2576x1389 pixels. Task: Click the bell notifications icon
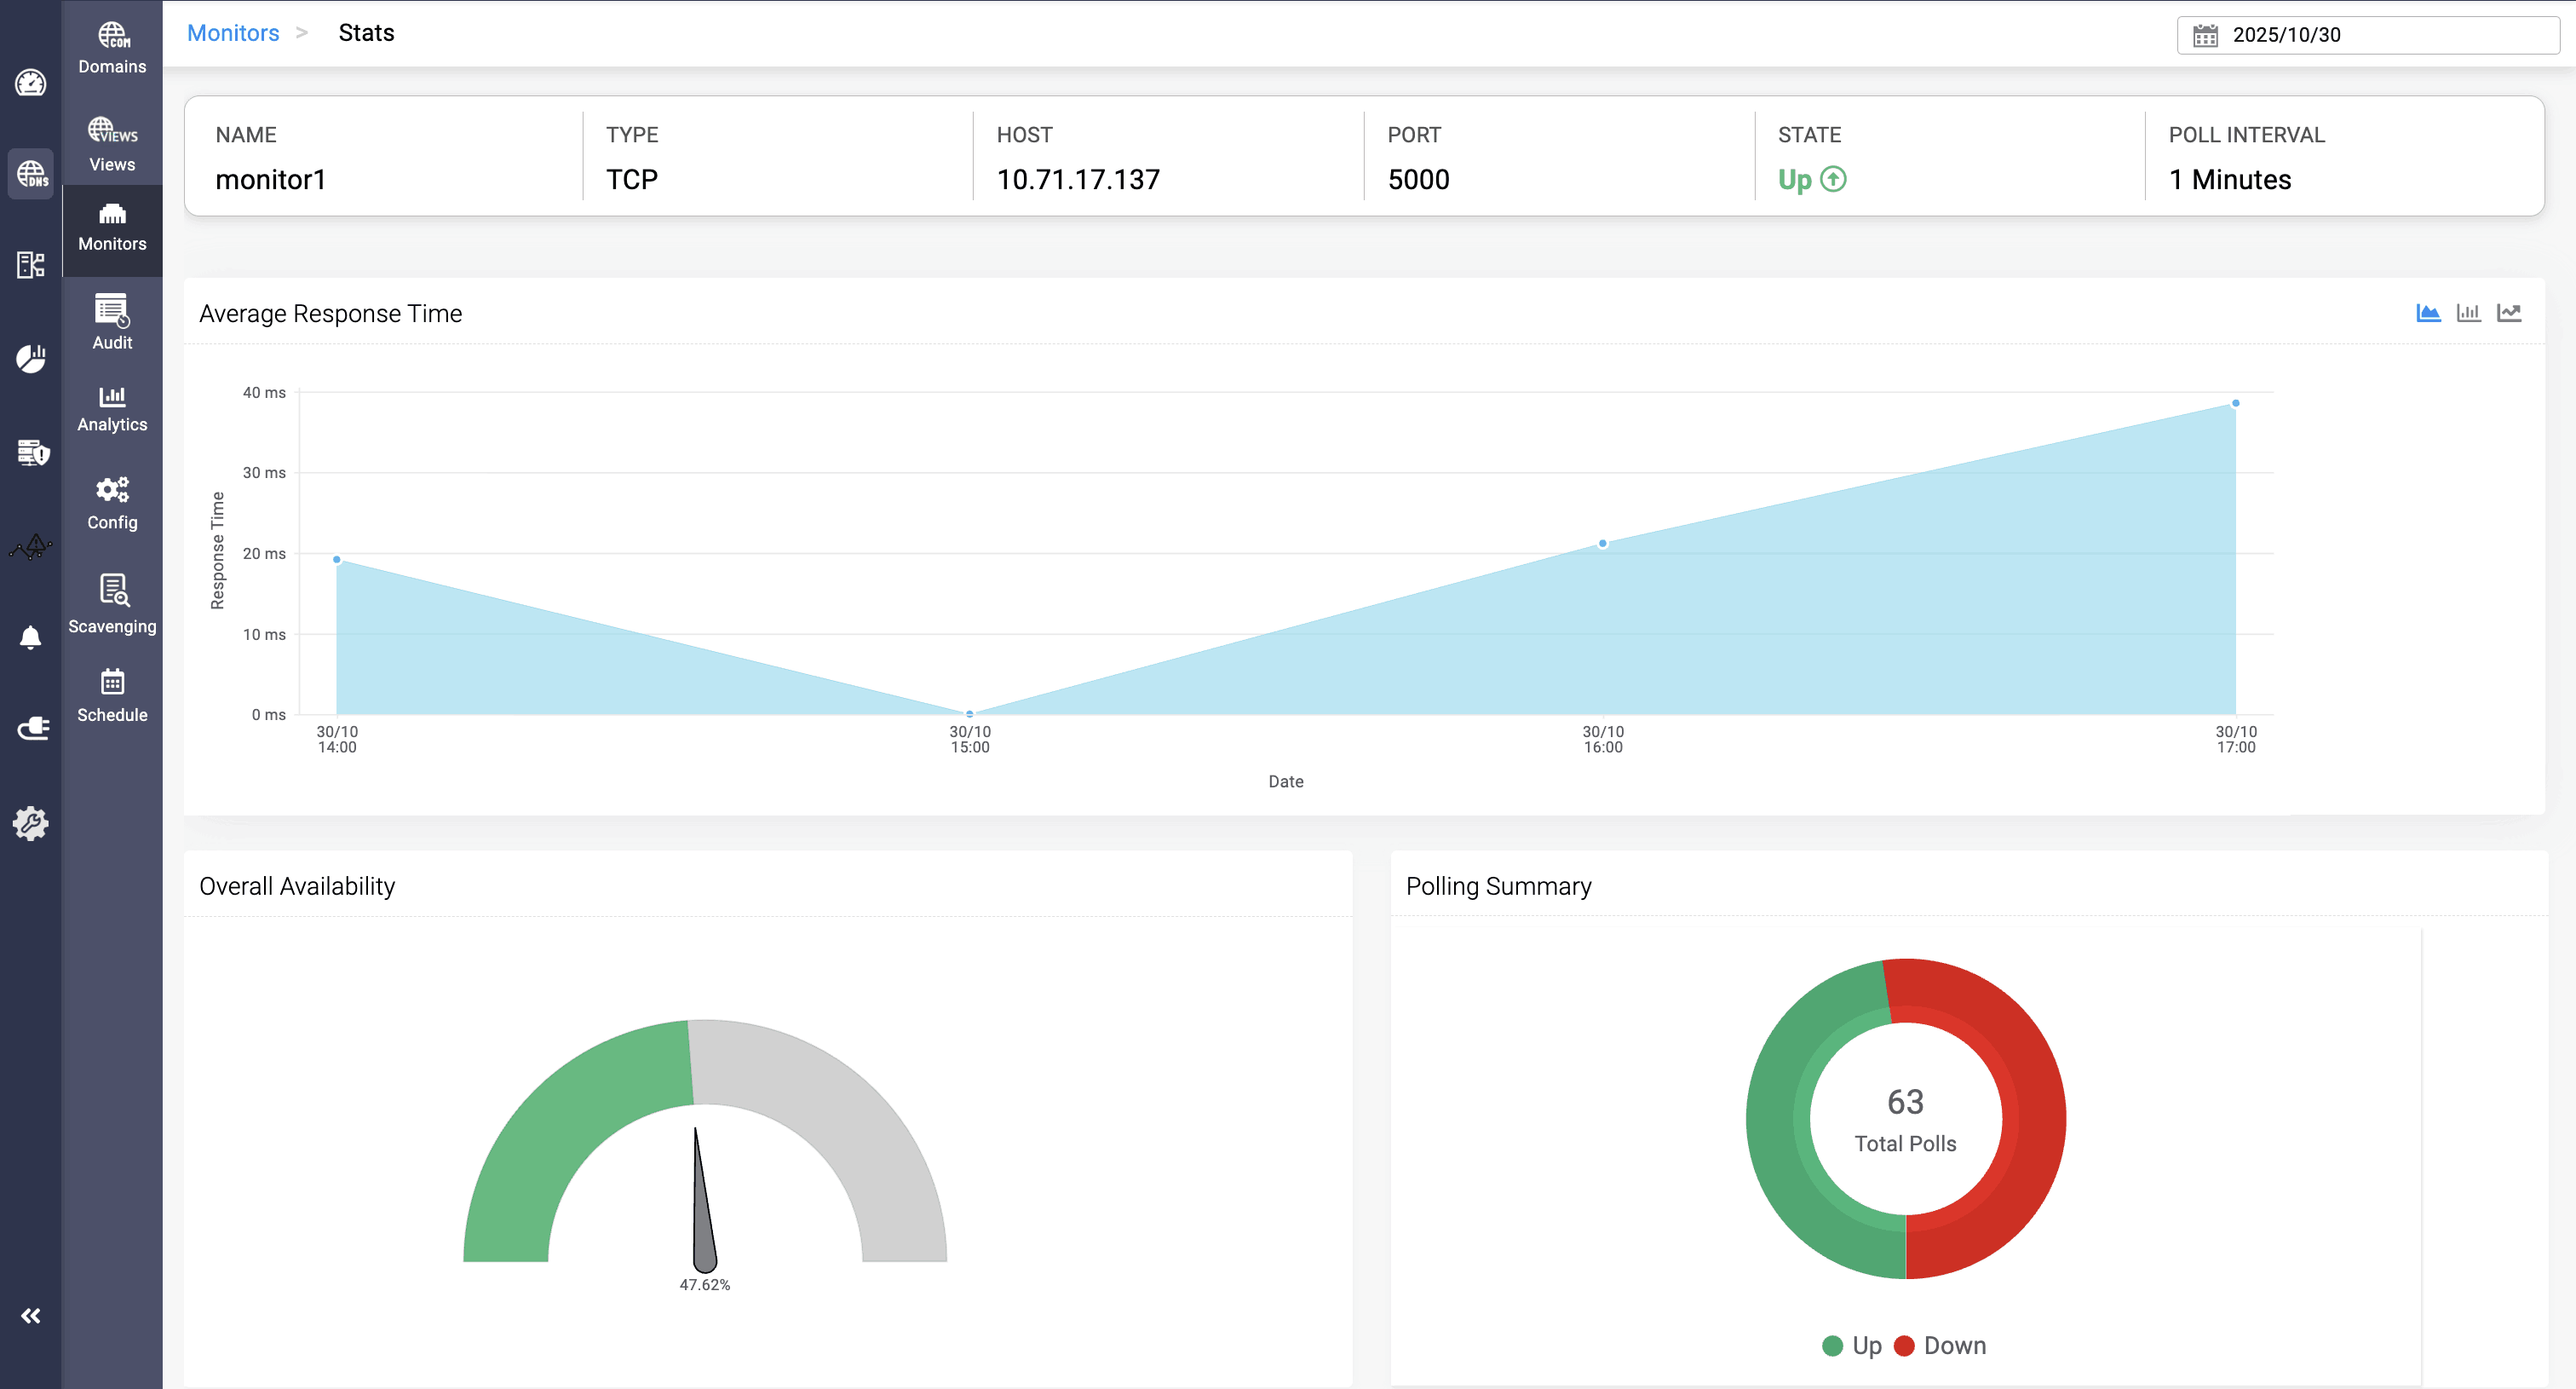[30, 637]
